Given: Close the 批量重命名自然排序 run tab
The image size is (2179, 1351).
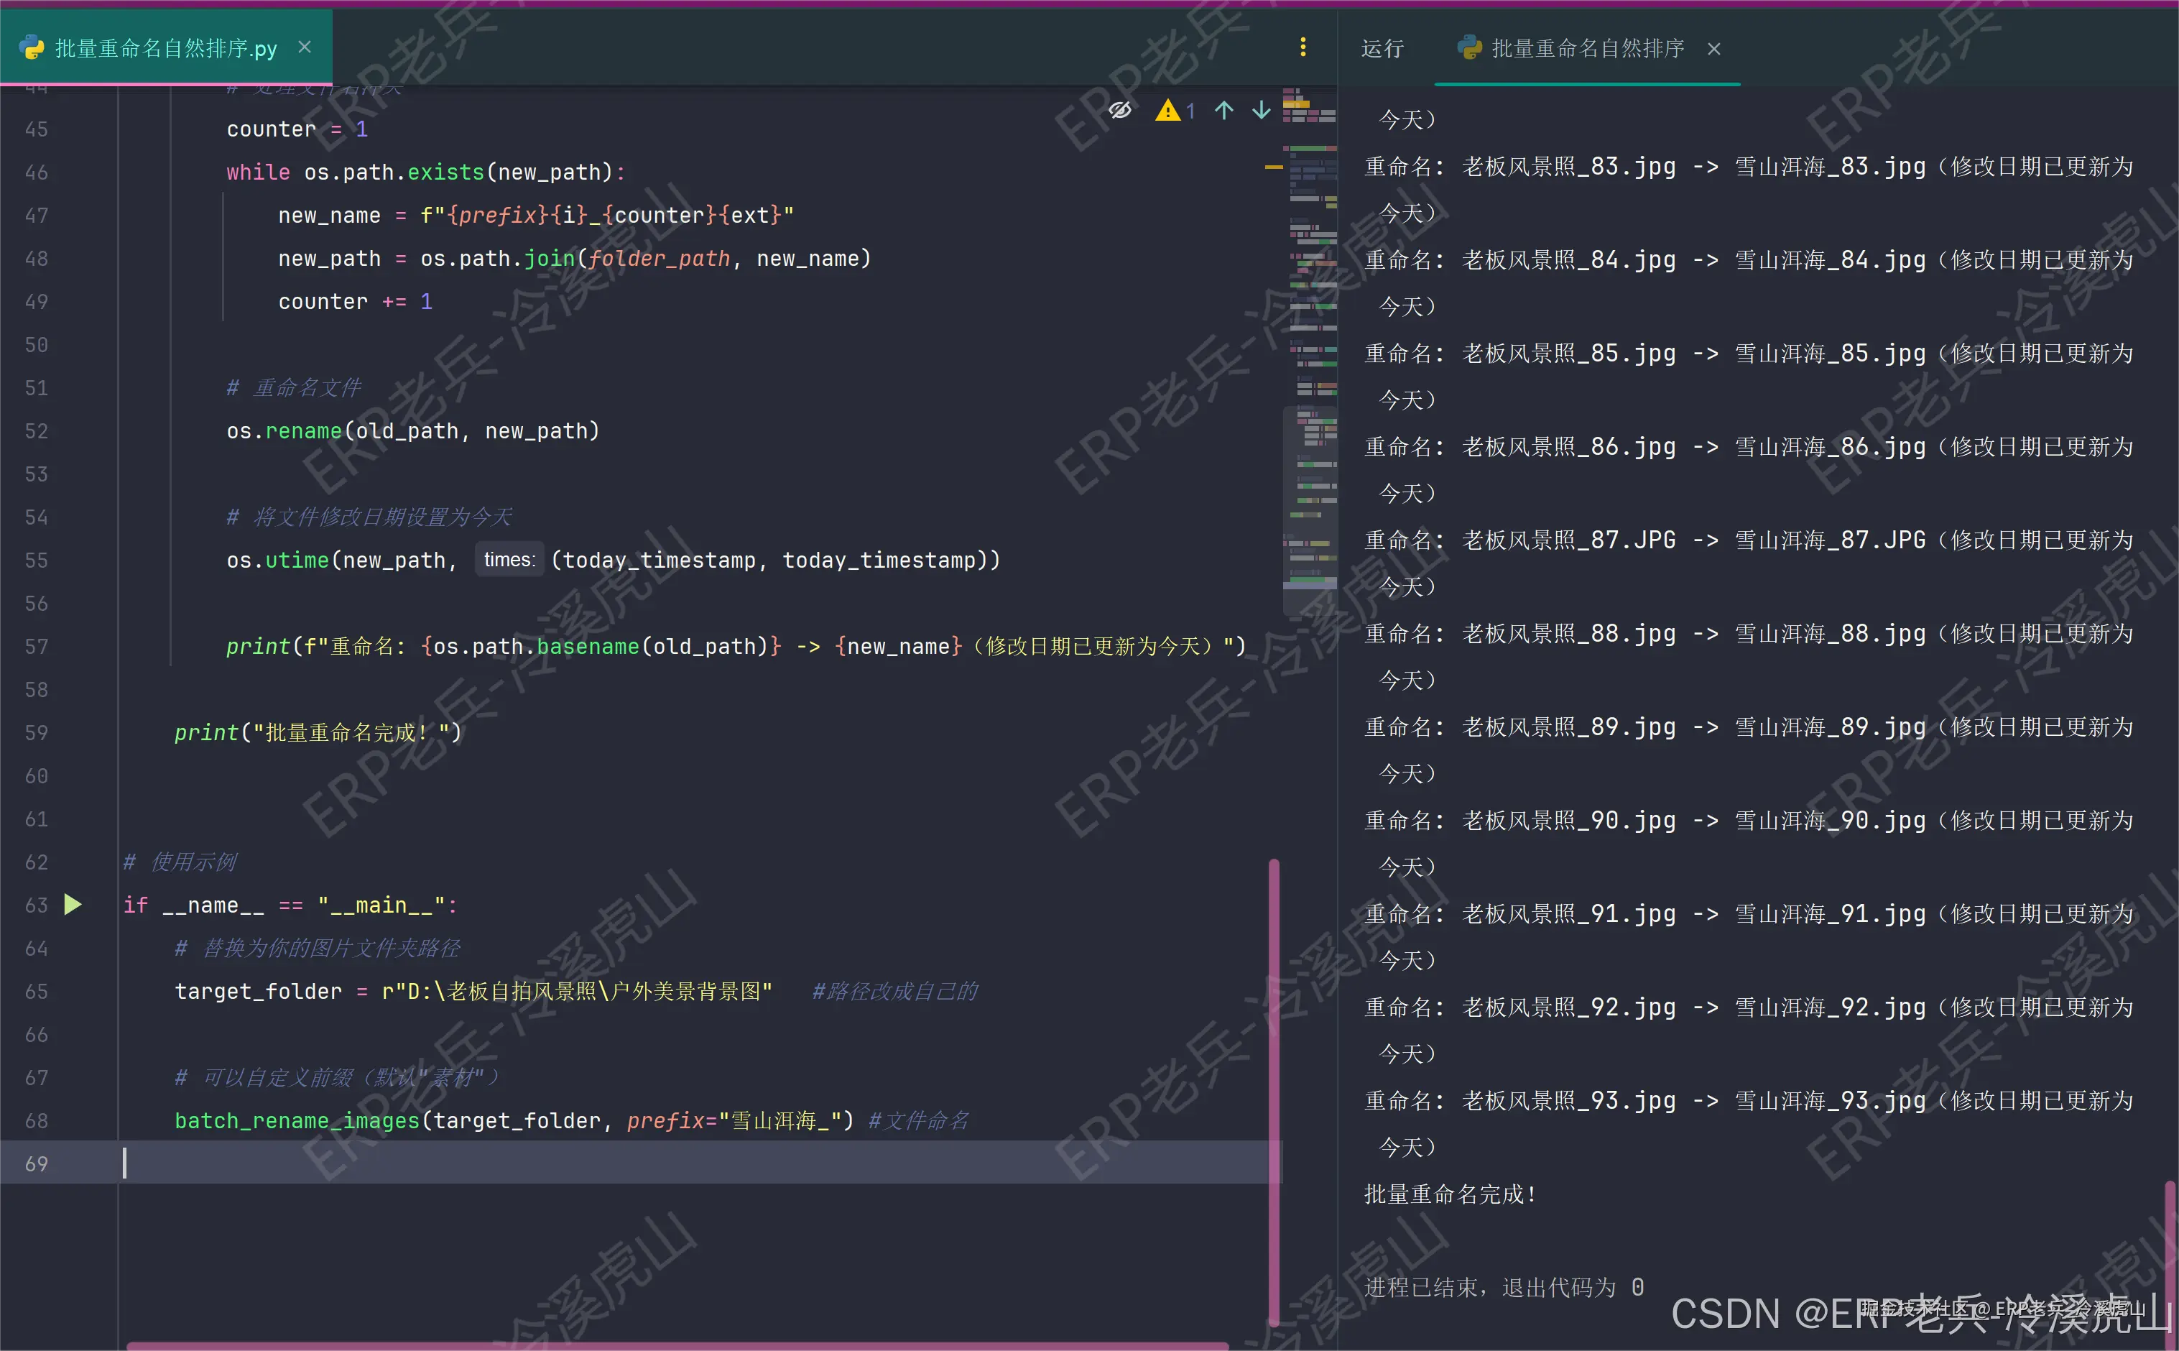Looking at the screenshot, I should (x=1713, y=49).
